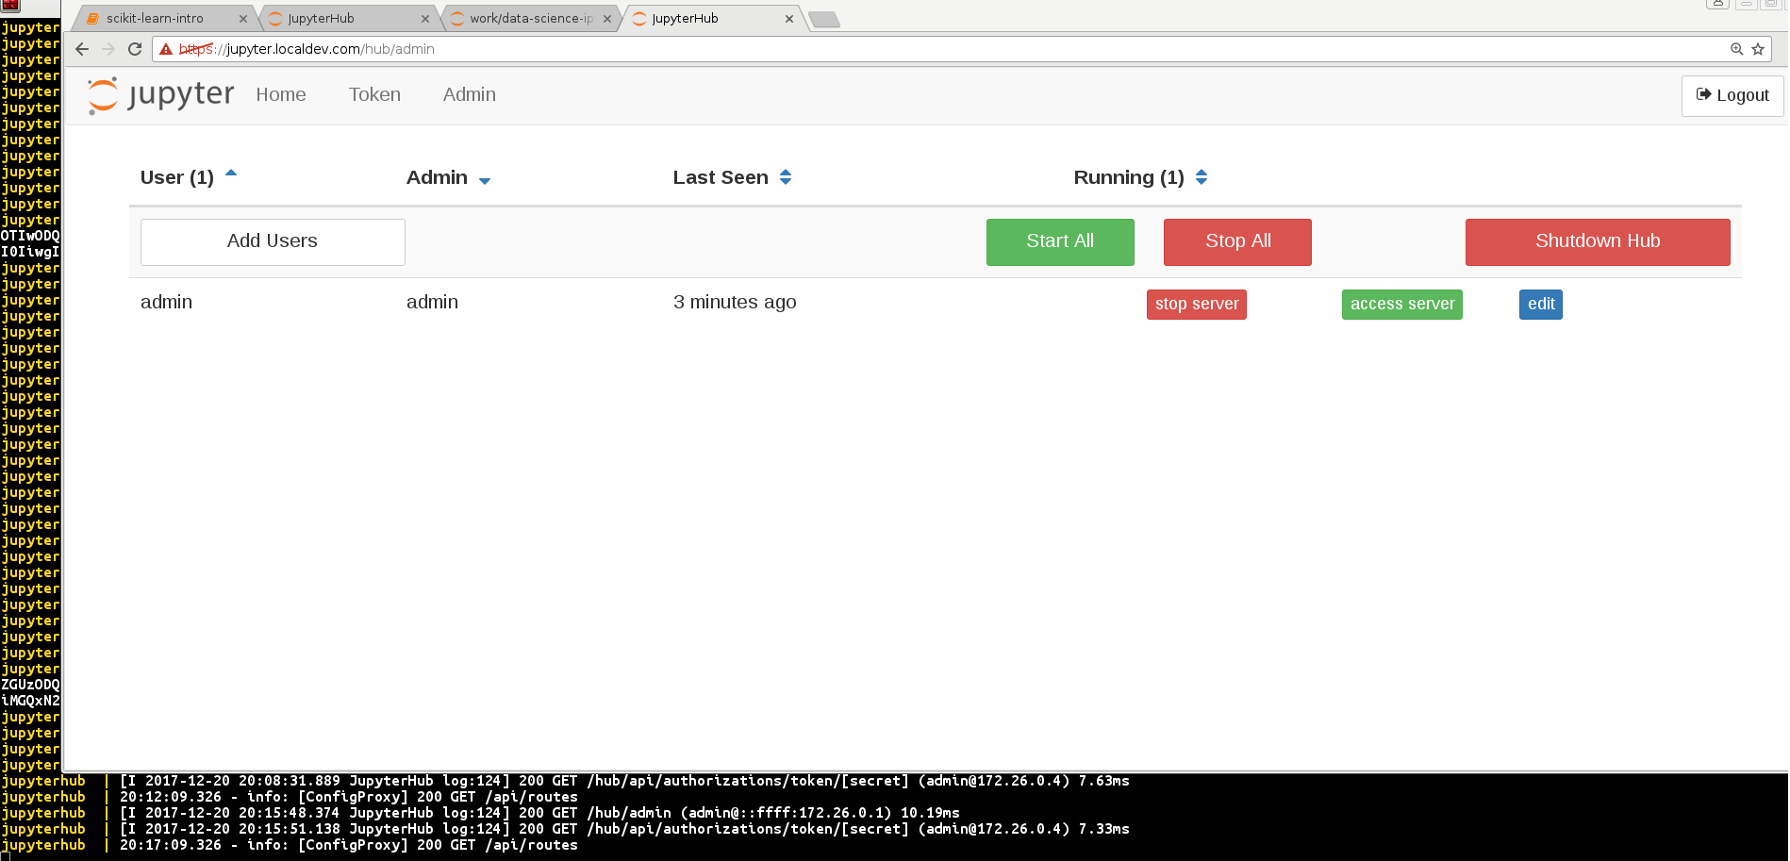
Task: Sort by Last Seen column arrows
Action: (x=786, y=177)
